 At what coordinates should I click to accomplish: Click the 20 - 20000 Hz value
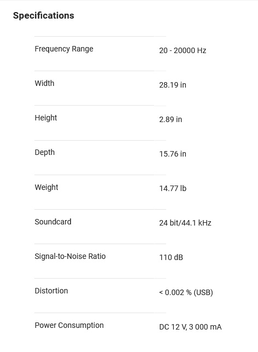coord(183,50)
